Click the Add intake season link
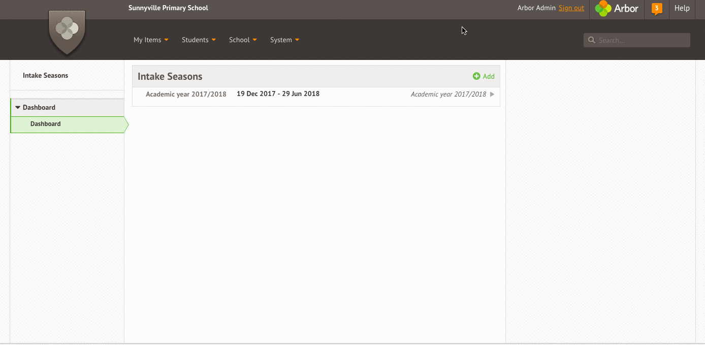Viewport: 705px width, 345px height. [484, 76]
